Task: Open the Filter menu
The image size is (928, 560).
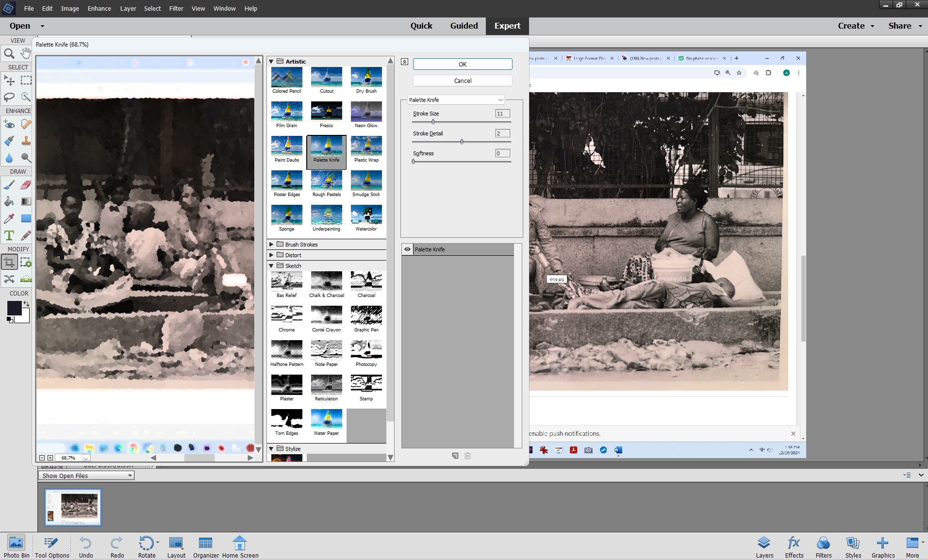Action: coord(176,8)
